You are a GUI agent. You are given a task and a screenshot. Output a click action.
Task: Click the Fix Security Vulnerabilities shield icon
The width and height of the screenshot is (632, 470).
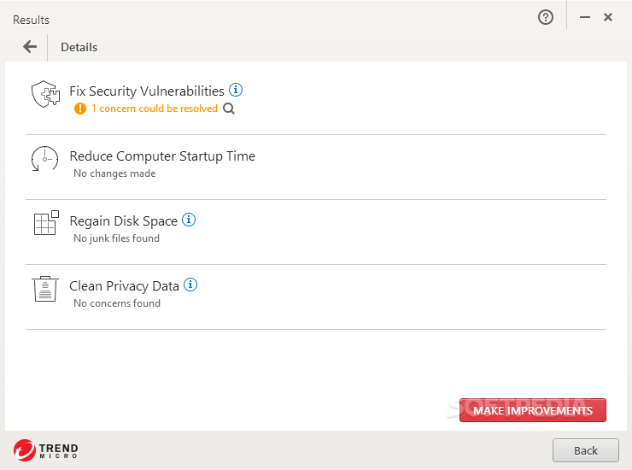44,94
